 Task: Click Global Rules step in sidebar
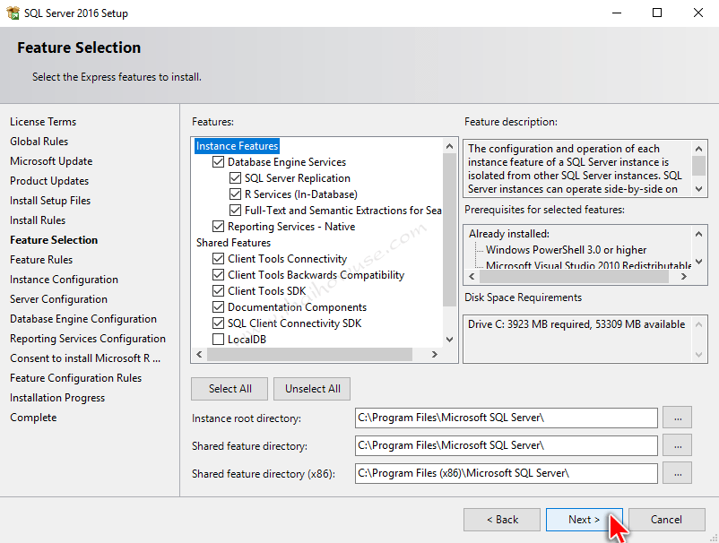[x=39, y=142]
